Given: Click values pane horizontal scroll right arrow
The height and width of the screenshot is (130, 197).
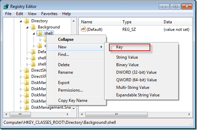Looking at the screenshot, I should coord(189,114).
